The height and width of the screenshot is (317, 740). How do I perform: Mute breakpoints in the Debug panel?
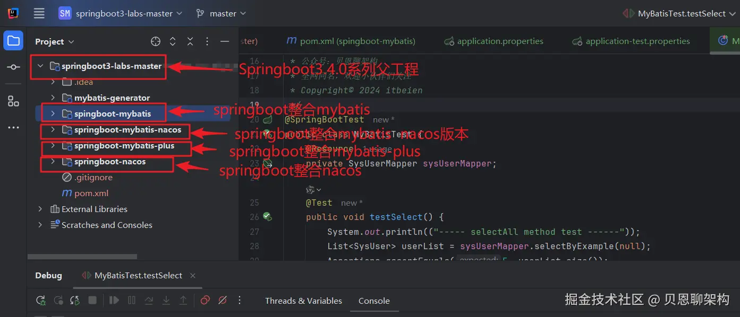point(223,300)
